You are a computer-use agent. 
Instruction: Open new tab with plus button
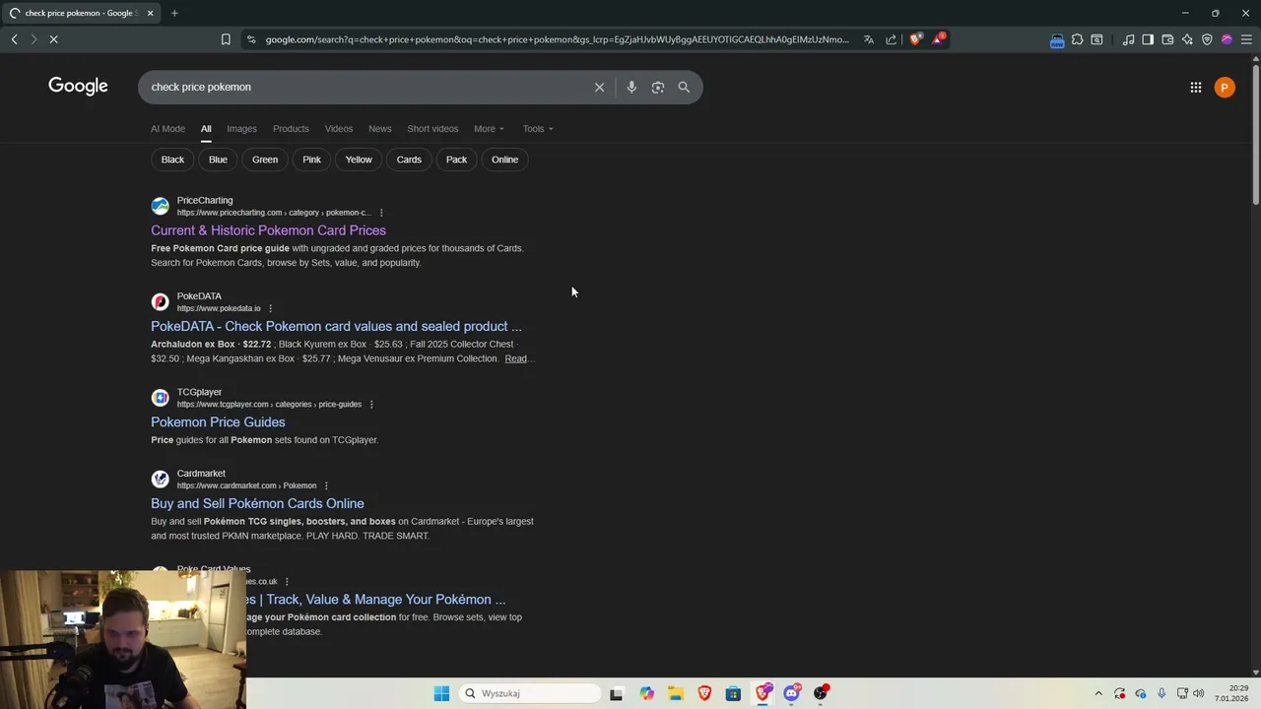click(x=174, y=13)
